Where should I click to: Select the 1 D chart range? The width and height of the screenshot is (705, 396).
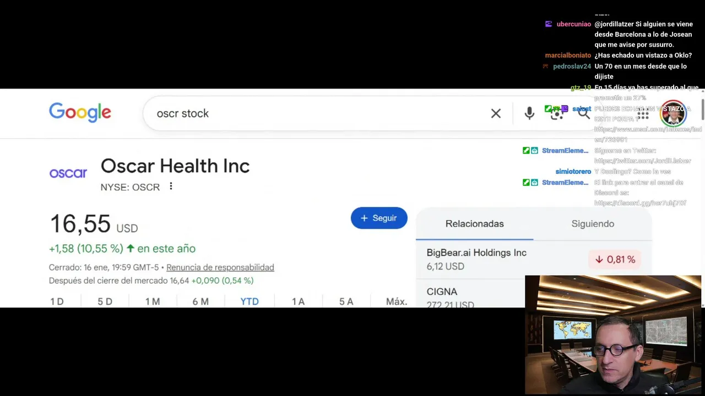57,301
